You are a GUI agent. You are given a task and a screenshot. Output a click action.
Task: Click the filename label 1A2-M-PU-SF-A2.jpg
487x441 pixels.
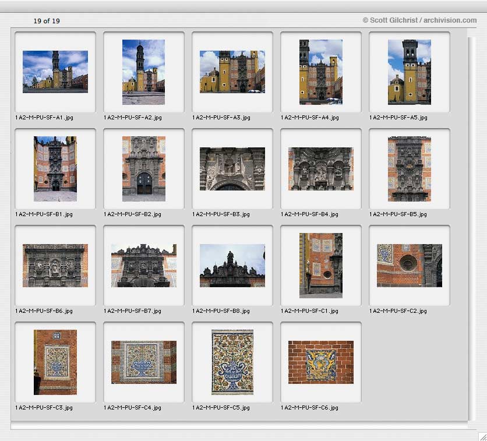(133, 118)
